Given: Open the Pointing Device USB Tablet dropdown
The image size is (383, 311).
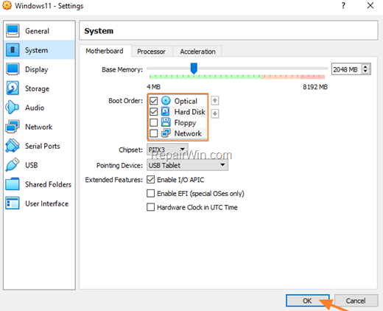Looking at the screenshot, I should coord(187,165).
